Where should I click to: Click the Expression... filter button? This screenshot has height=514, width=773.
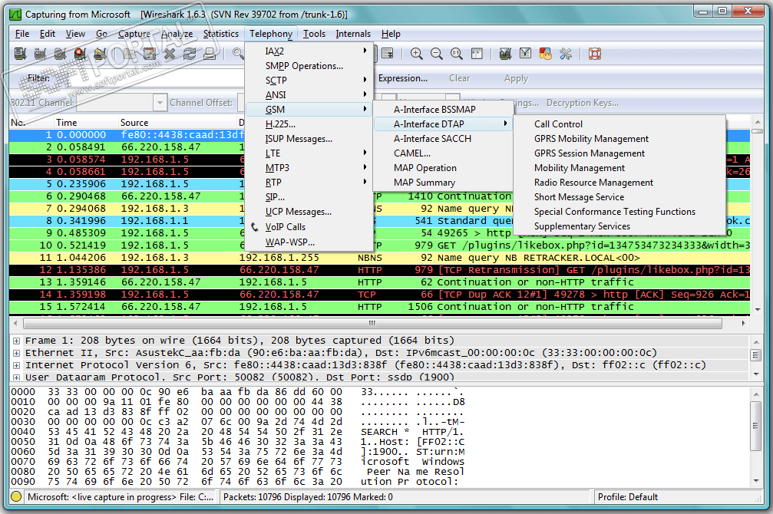pyautogui.click(x=403, y=78)
